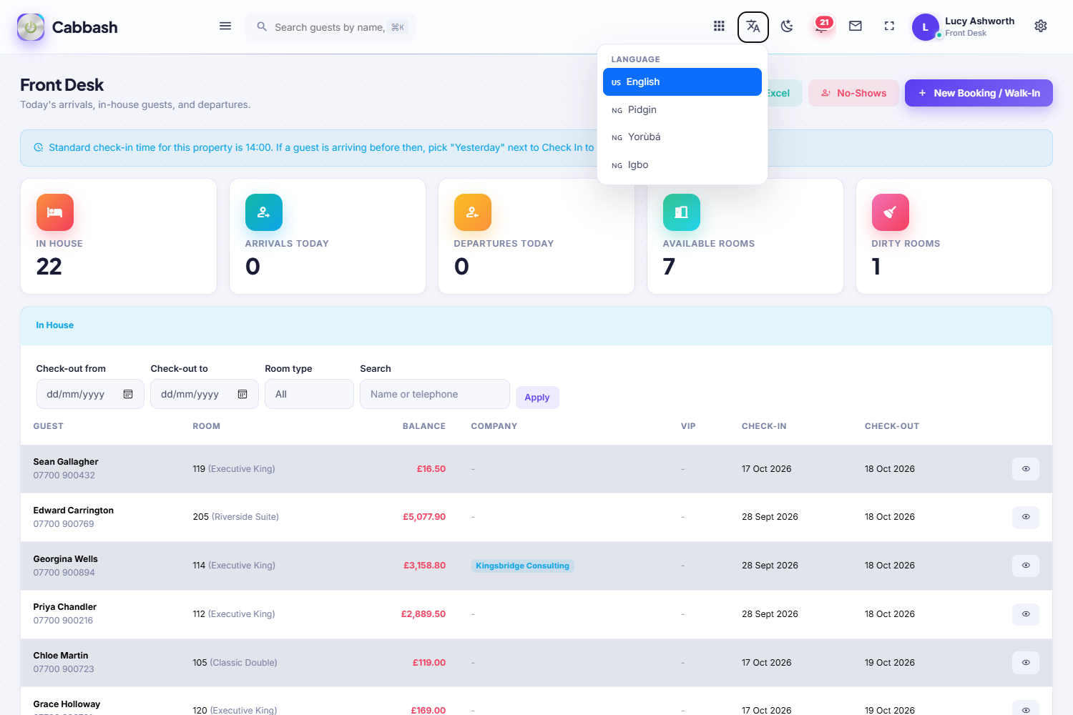The width and height of the screenshot is (1073, 715).
Task: Open calendar picker for Check-out from
Action: pyautogui.click(x=128, y=394)
